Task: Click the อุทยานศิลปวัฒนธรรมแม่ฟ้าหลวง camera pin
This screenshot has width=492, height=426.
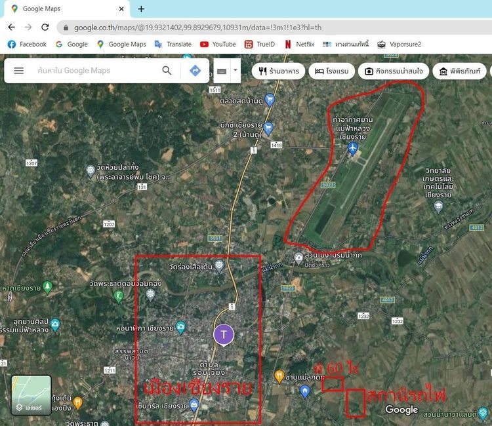Action: point(55,325)
